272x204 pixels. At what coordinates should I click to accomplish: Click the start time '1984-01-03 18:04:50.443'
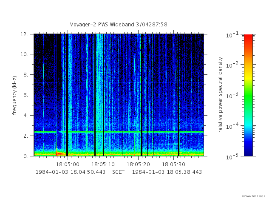[x=71, y=172]
